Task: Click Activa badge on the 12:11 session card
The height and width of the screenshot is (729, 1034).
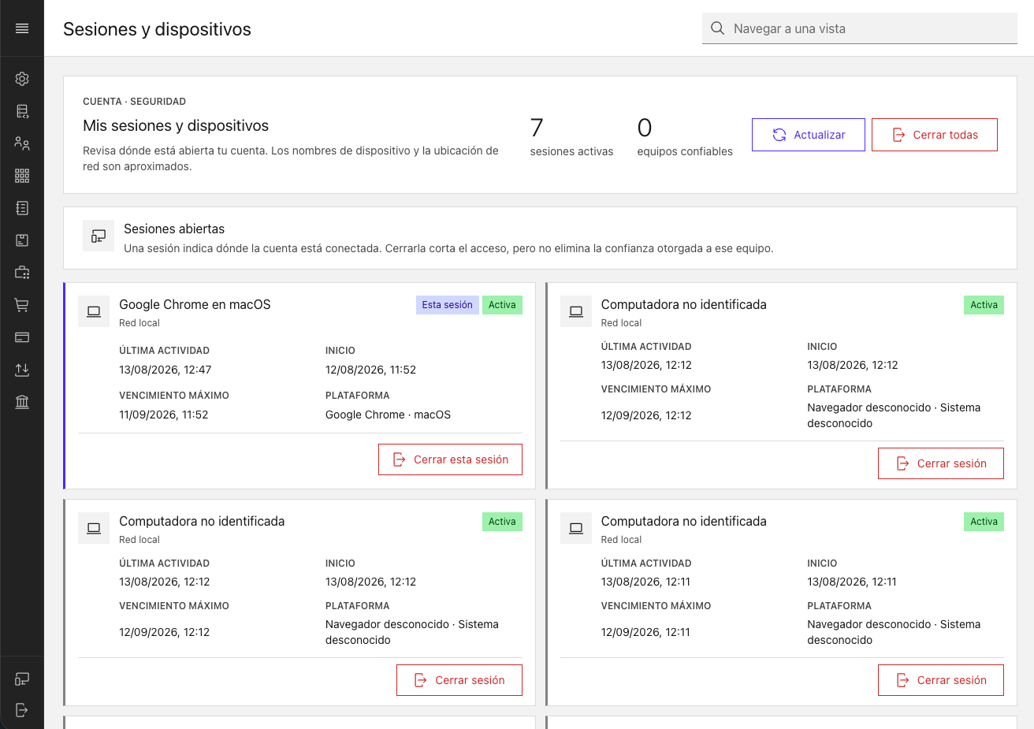Action: [984, 522]
